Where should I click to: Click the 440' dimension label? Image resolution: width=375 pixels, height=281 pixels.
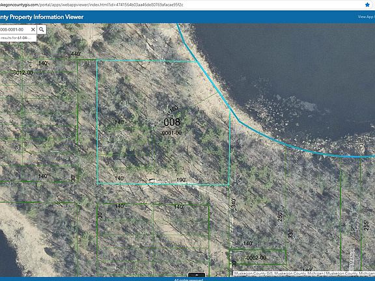pyautogui.click(x=76, y=54)
